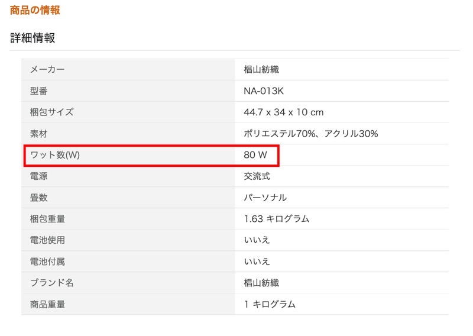Click the highlighted ワット数(W) label
Image resolution: width=473 pixels, height=336 pixels.
(54, 155)
